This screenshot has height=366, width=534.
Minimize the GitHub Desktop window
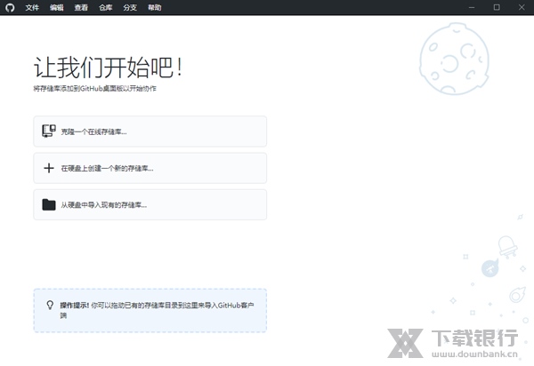coord(473,7)
